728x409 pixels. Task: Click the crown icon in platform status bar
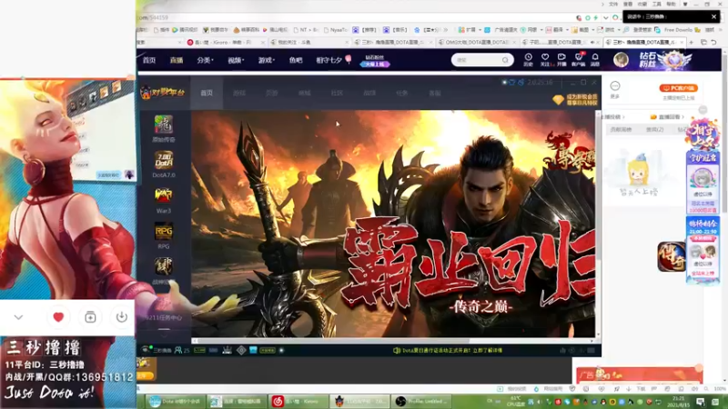point(227,350)
